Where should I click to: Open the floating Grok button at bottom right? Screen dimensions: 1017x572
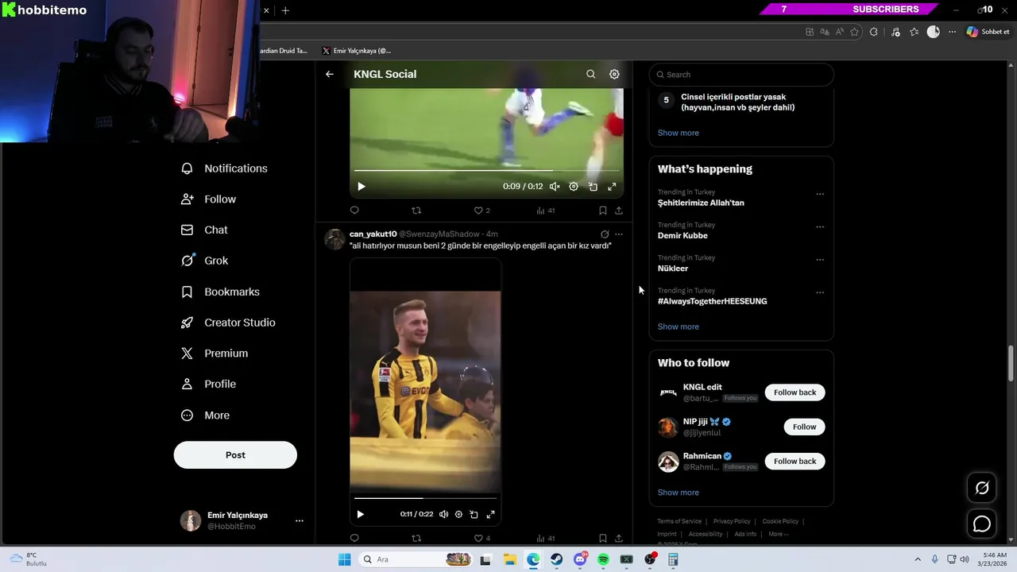[x=982, y=488]
